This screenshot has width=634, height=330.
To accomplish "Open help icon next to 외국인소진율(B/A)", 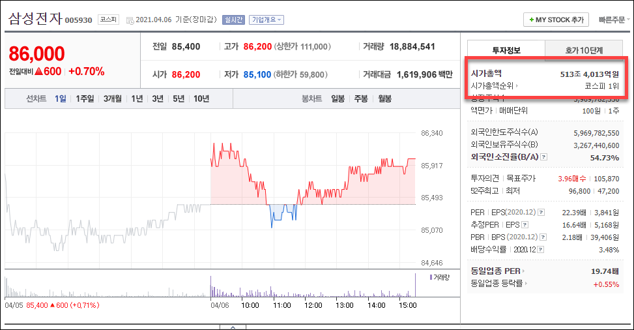I will pos(544,157).
